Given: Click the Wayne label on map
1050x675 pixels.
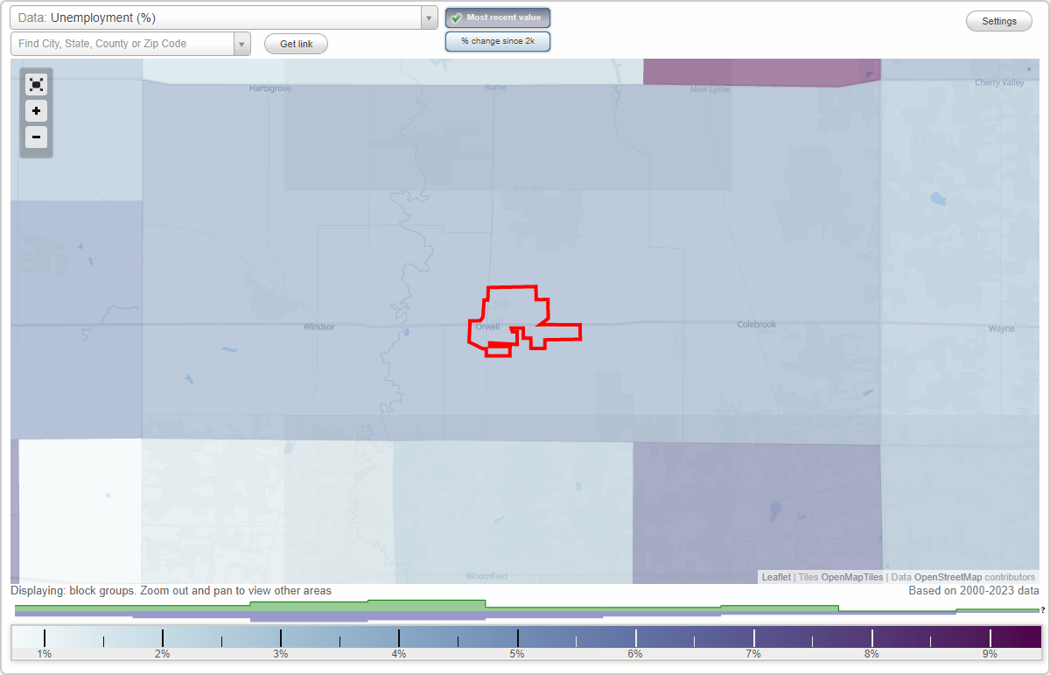Looking at the screenshot, I should pos(1002,329).
